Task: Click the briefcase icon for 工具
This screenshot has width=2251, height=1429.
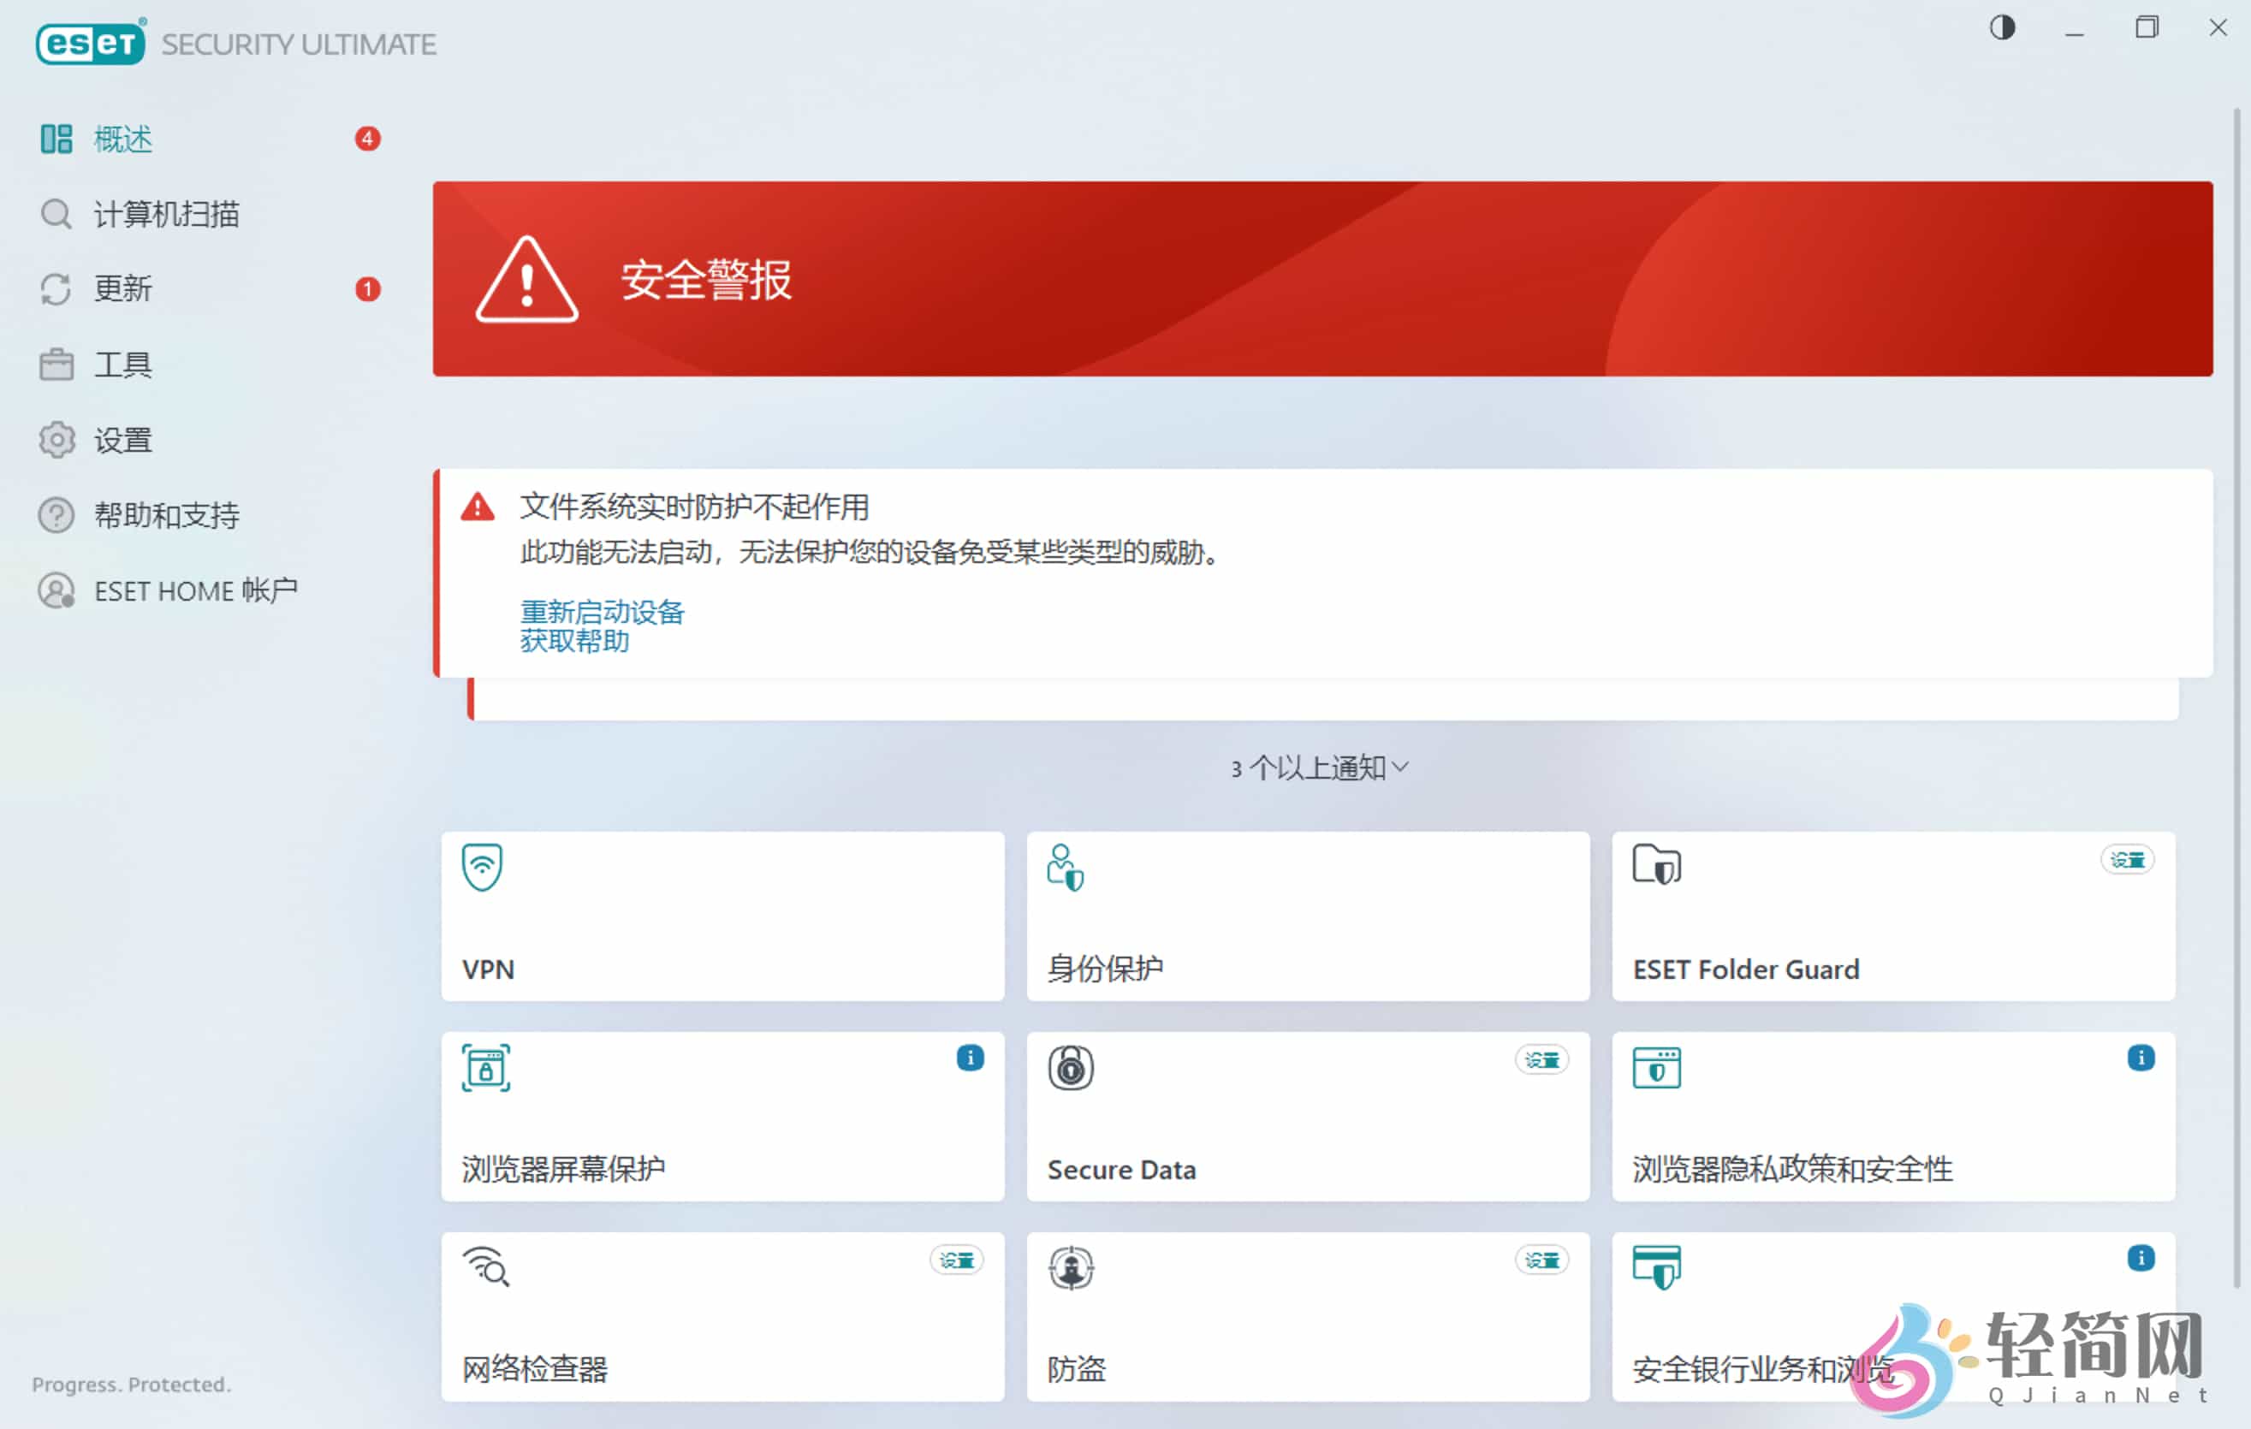Action: click(56, 365)
